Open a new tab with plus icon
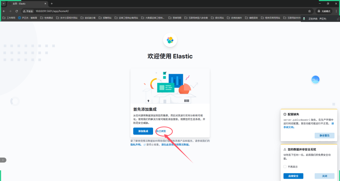The width and height of the screenshot is (340, 181). click(51, 3)
